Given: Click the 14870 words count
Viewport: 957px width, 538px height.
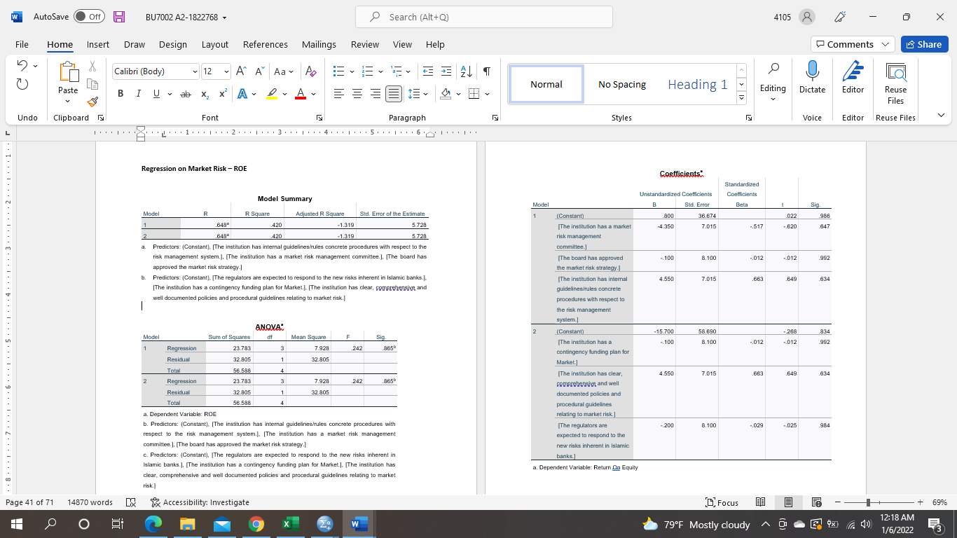Looking at the screenshot, I should tap(90, 502).
